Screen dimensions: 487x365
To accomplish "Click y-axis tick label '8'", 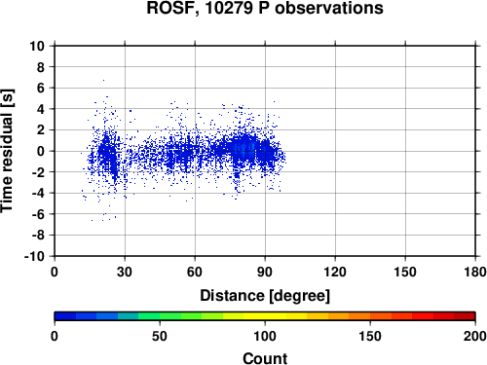I will (x=41, y=67).
